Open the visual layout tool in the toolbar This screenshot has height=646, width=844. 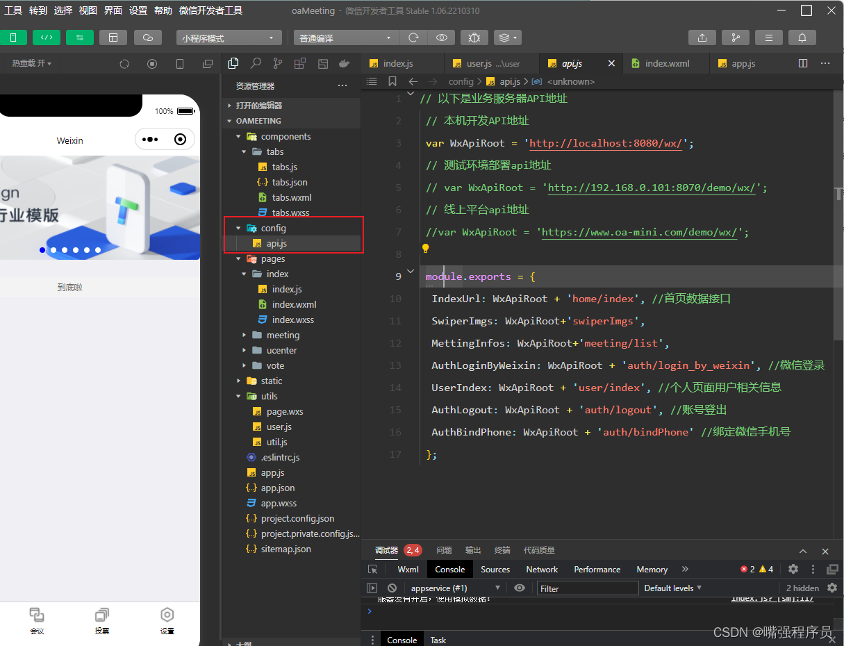click(x=113, y=38)
